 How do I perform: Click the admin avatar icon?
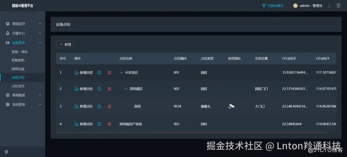pyautogui.click(x=295, y=6)
